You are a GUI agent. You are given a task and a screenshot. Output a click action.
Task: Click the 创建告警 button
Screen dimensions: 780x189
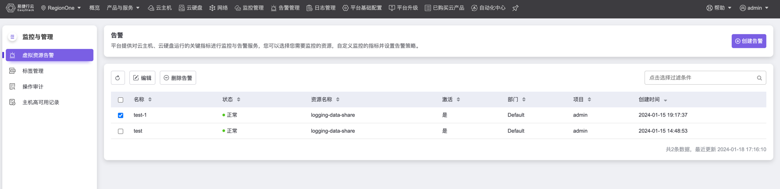(748, 41)
